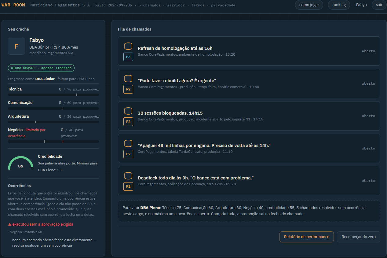387x258 pixels.
Task: Click the Negócio limitada a 60 note
Action: tap(25, 232)
